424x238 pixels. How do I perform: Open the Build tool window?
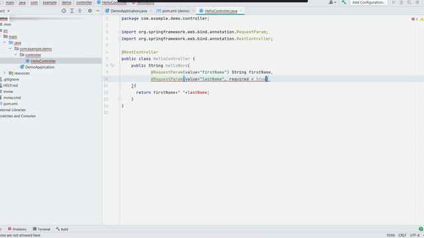click(62, 229)
